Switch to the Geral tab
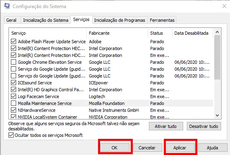This screenshot has width=230, height=155. pos(11,20)
